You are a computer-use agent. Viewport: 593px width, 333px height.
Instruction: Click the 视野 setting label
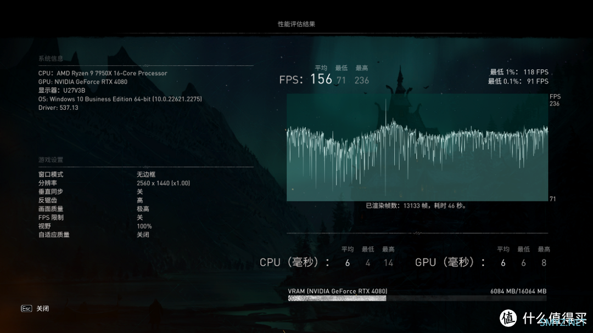(44, 226)
